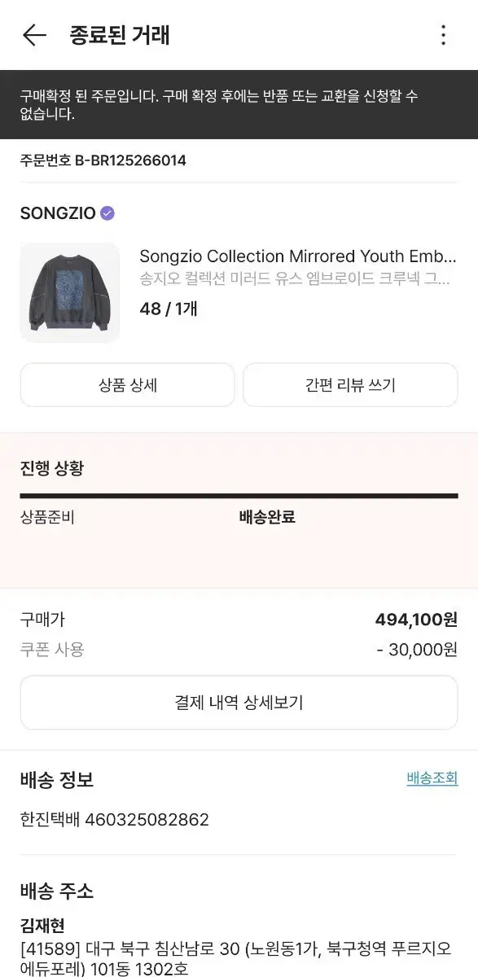The height and width of the screenshot is (977, 478).
Task: Open 상품 상세 product details
Action: click(x=126, y=385)
